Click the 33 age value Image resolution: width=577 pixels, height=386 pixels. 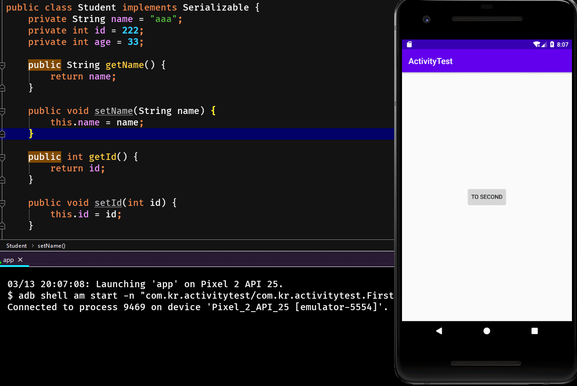pyautogui.click(x=133, y=42)
